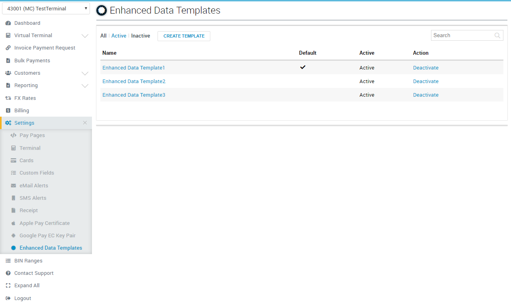Expand the Virtual Terminal submenu chevron

(85, 36)
